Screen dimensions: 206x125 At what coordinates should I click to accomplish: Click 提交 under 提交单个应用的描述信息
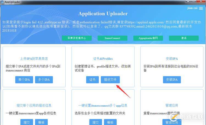coord(27,122)
